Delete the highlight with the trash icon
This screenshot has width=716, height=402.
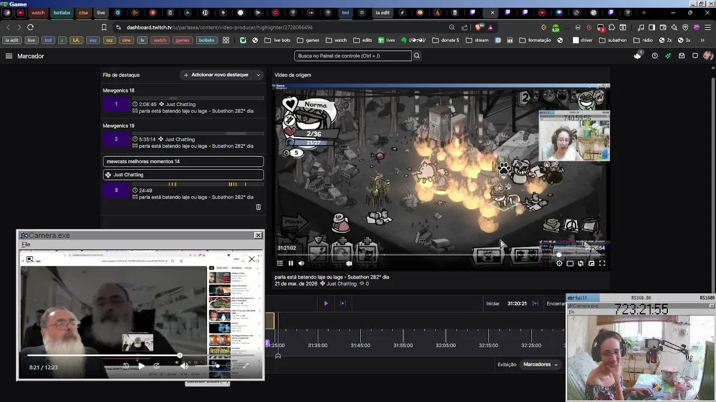tap(258, 207)
